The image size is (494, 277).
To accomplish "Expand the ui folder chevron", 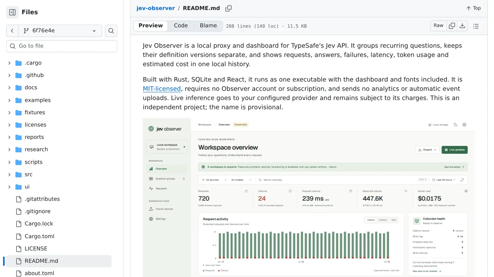I will (9, 187).
